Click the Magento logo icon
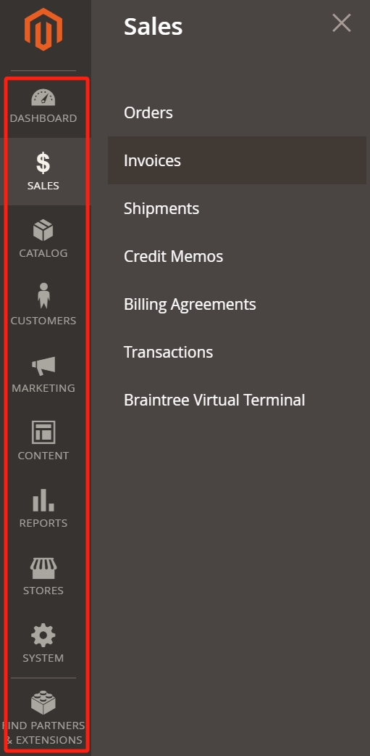This screenshot has width=370, height=756. pyautogui.click(x=43, y=30)
